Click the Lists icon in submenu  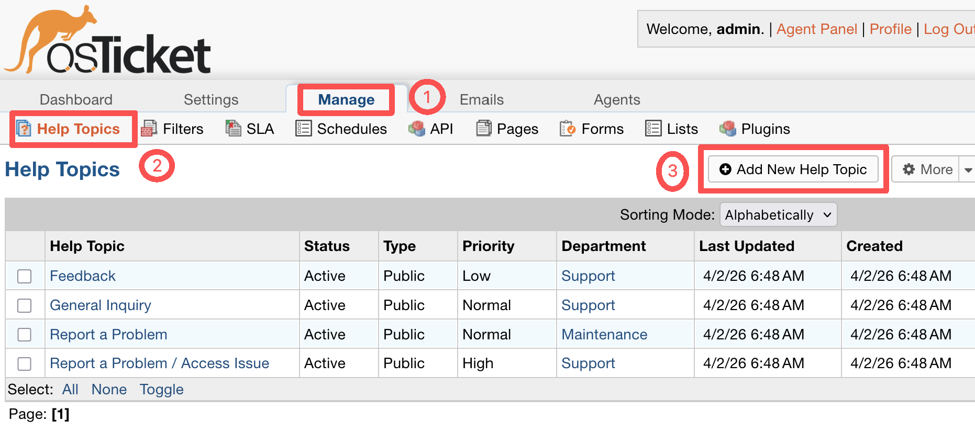[x=653, y=129]
